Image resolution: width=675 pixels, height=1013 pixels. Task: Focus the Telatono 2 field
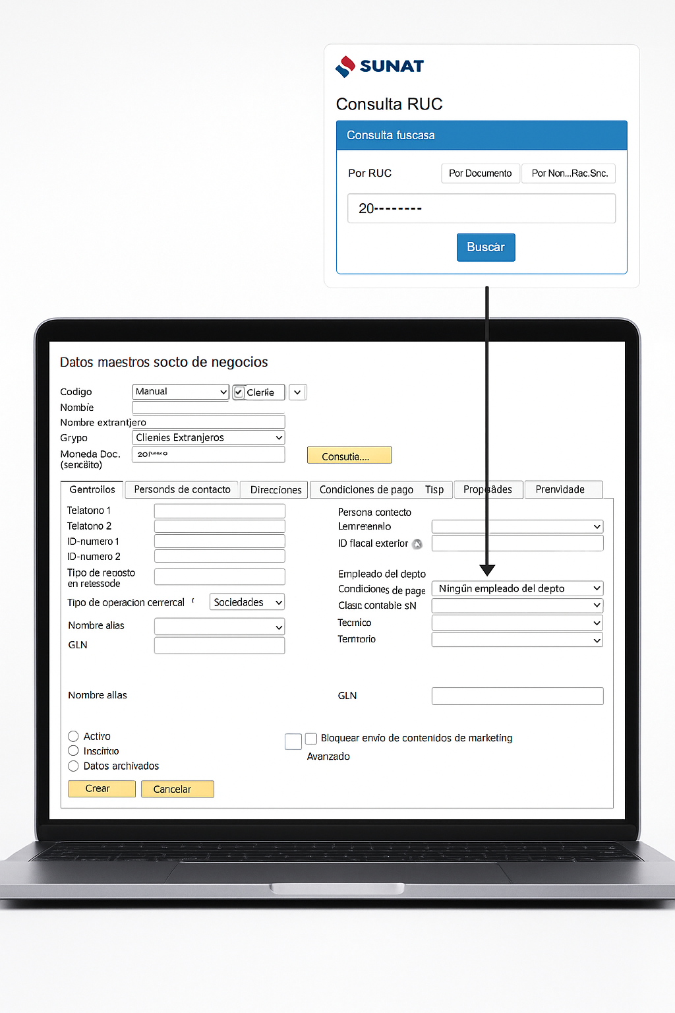[220, 526]
